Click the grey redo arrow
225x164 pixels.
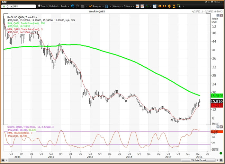(x=78, y=6)
